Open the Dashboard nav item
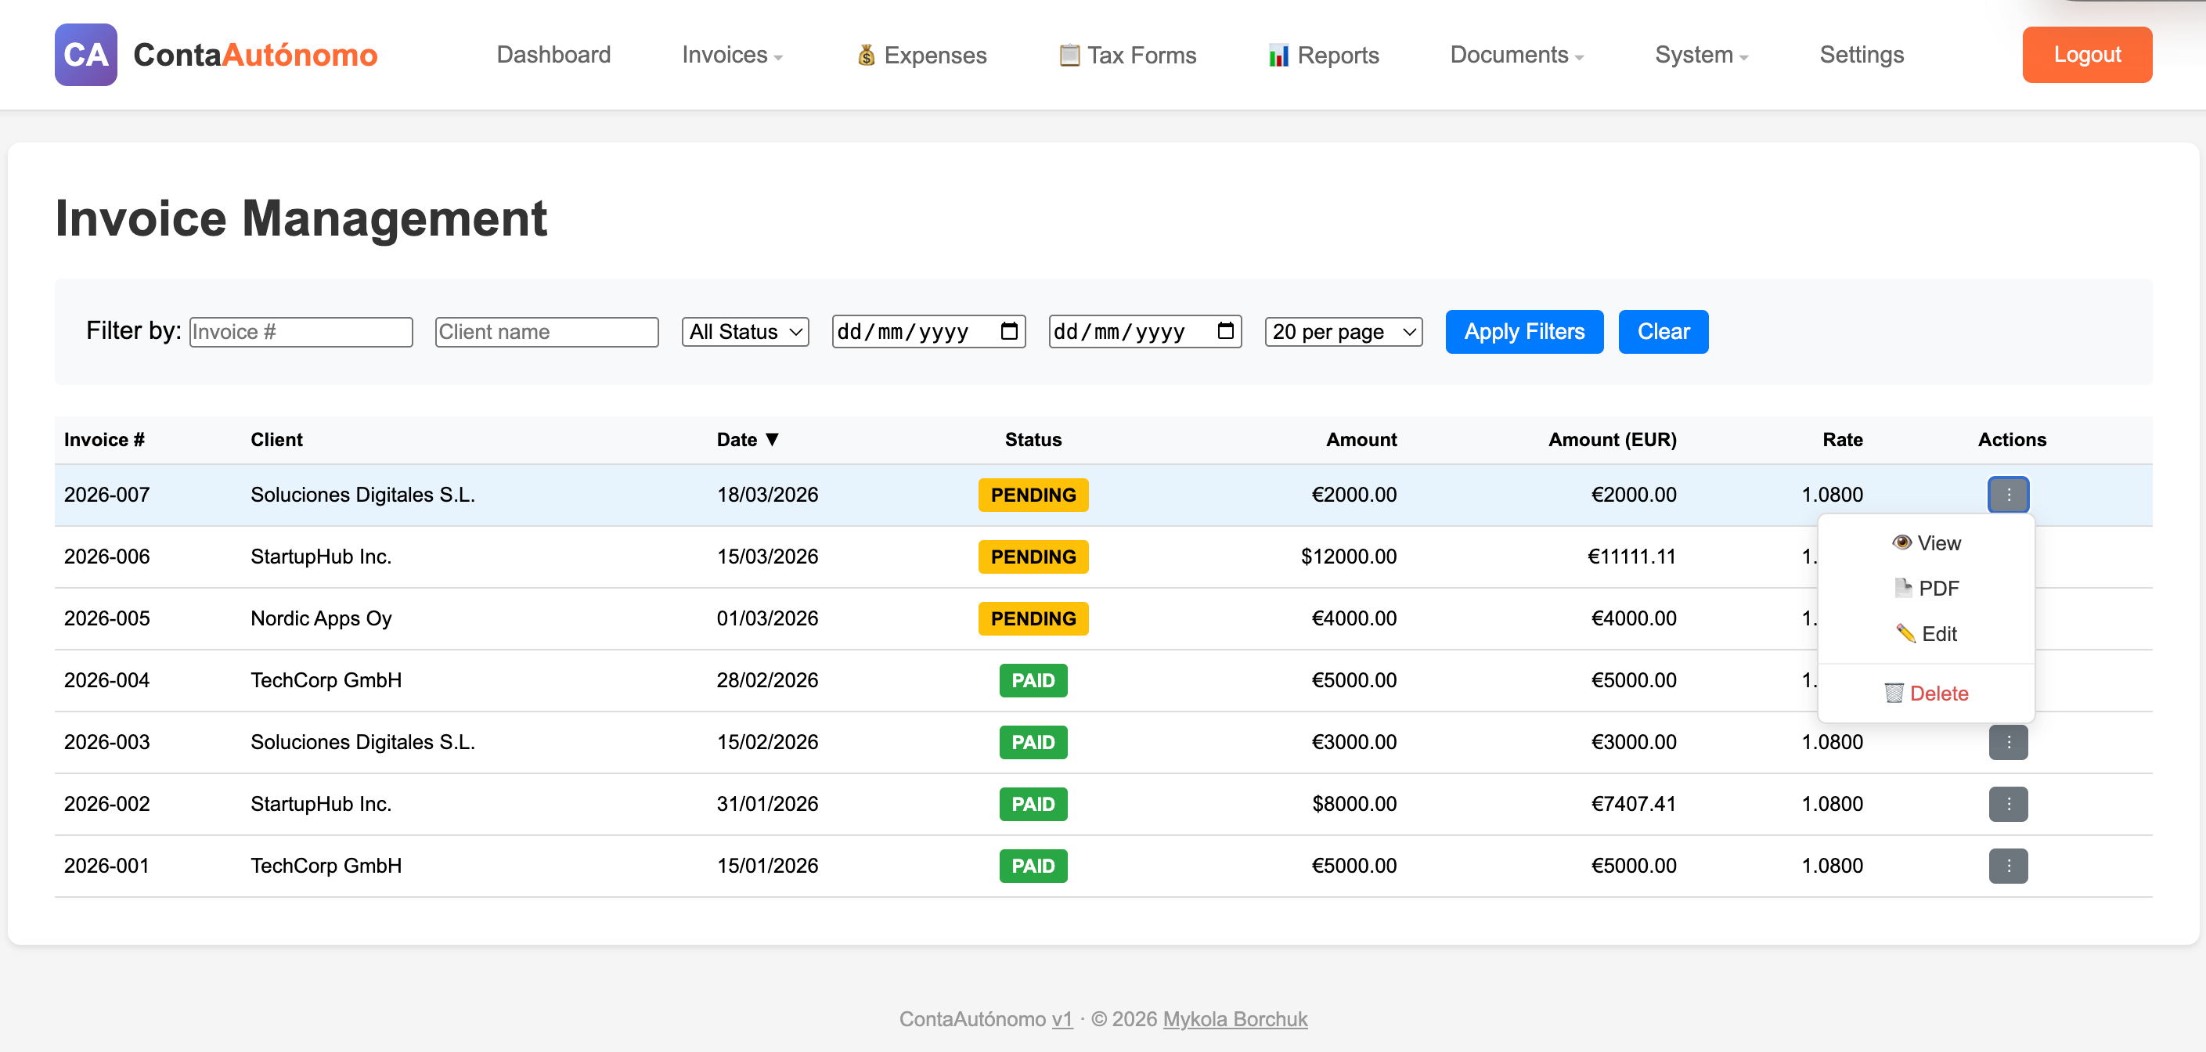The width and height of the screenshot is (2206, 1052). (553, 55)
